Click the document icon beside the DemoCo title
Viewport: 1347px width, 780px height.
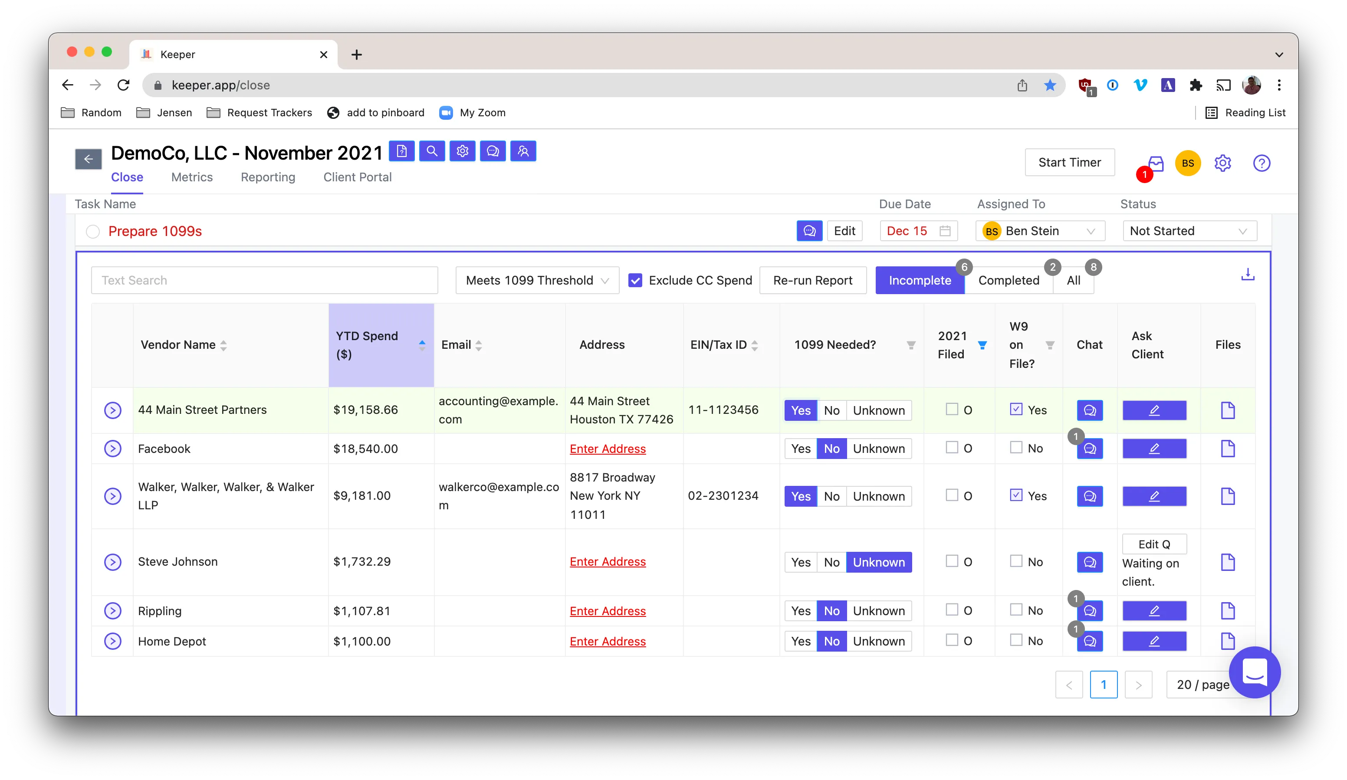coord(401,151)
